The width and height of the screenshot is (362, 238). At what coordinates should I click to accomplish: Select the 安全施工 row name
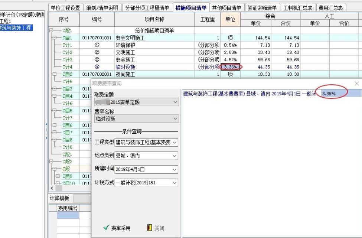pyautogui.click(x=125, y=60)
